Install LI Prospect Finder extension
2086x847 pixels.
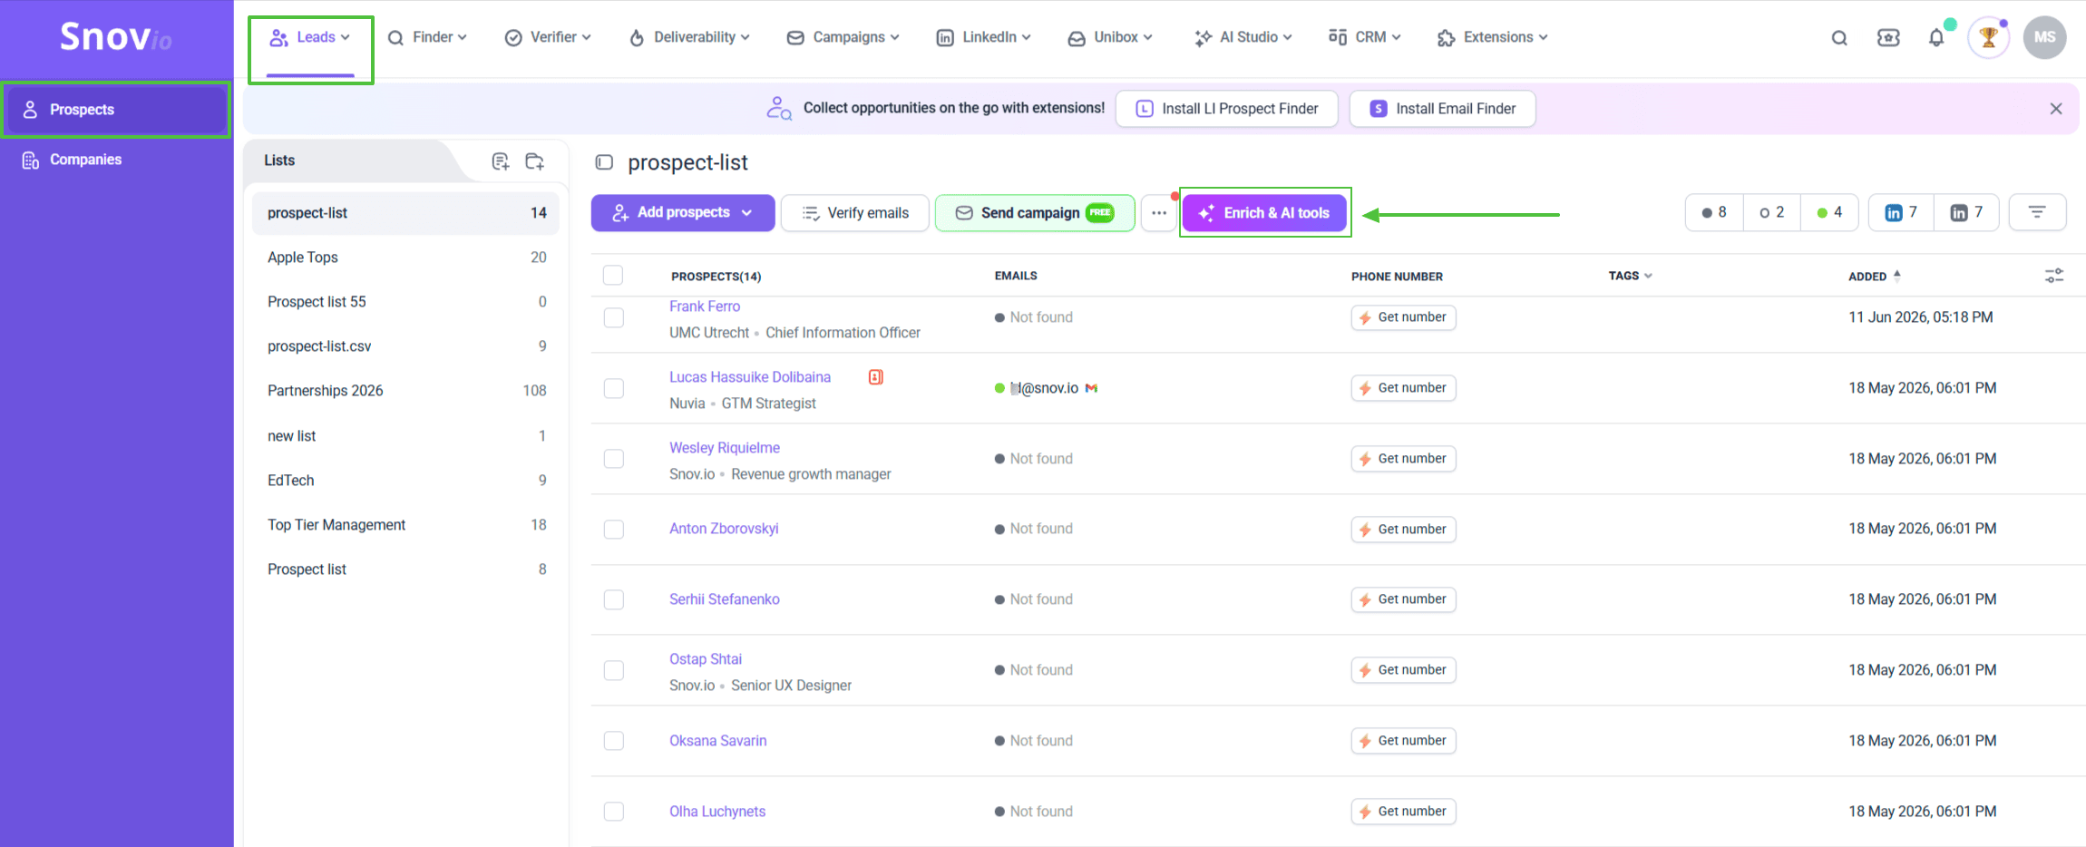tap(1227, 109)
